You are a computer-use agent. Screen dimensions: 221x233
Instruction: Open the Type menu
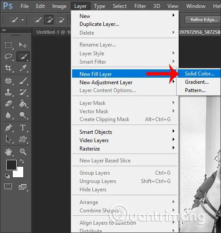[100, 6]
